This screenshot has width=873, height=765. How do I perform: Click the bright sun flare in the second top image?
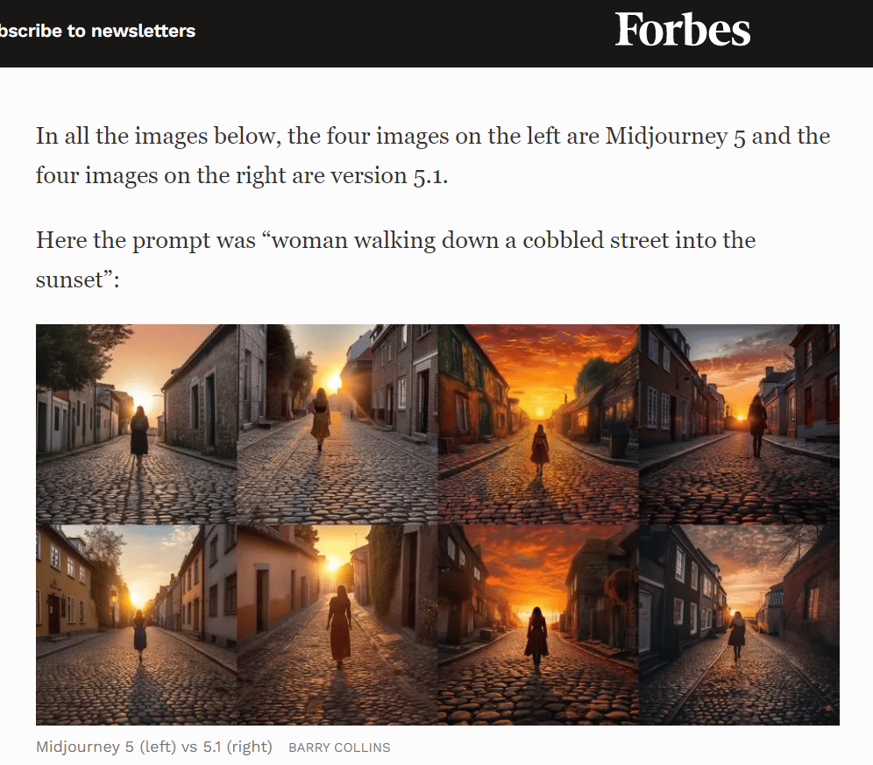pos(333,382)
